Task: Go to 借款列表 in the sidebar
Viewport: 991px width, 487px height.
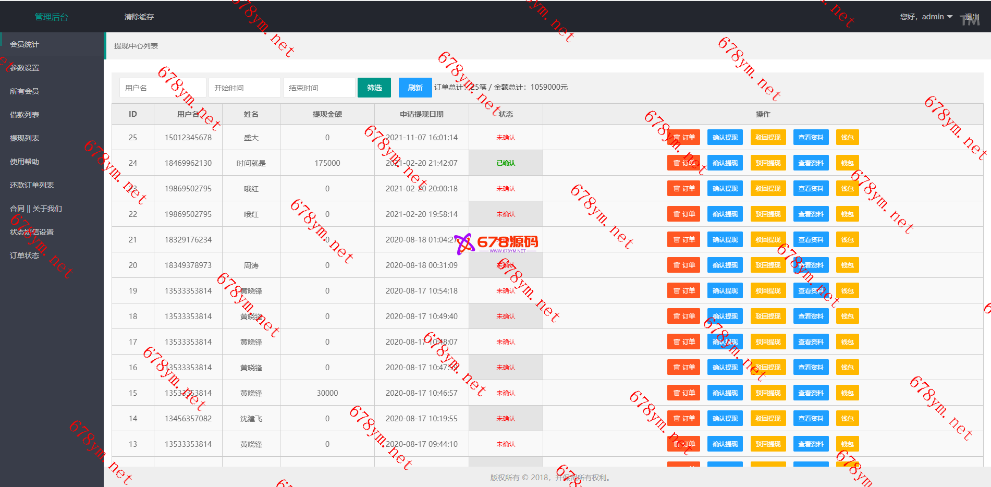Action: point(25,115)
